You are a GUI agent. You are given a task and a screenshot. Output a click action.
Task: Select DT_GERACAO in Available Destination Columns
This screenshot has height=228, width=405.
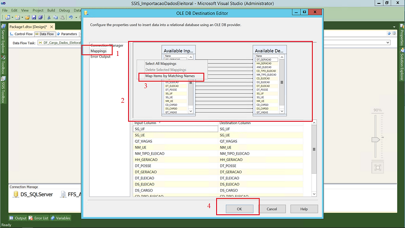click(267, 60)
